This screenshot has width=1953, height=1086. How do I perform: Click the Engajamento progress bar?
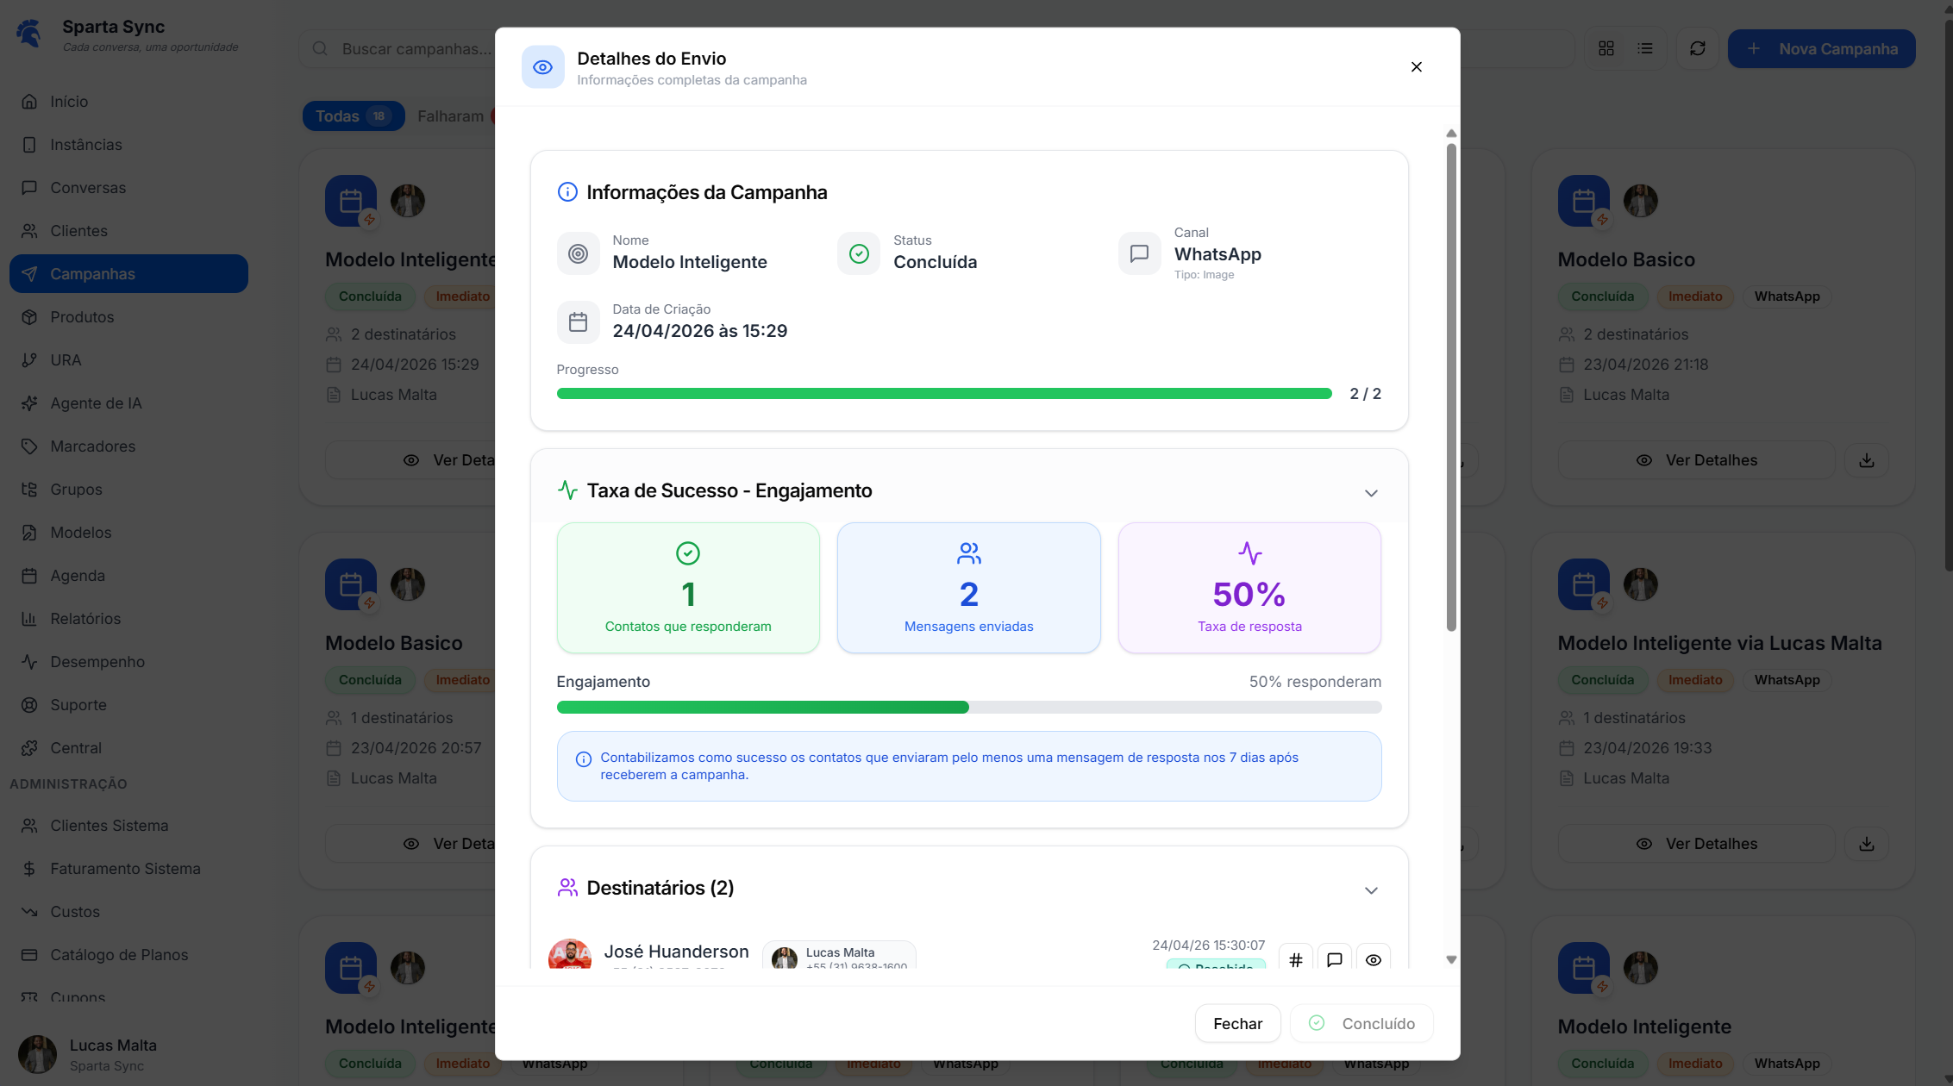point(968,708)
